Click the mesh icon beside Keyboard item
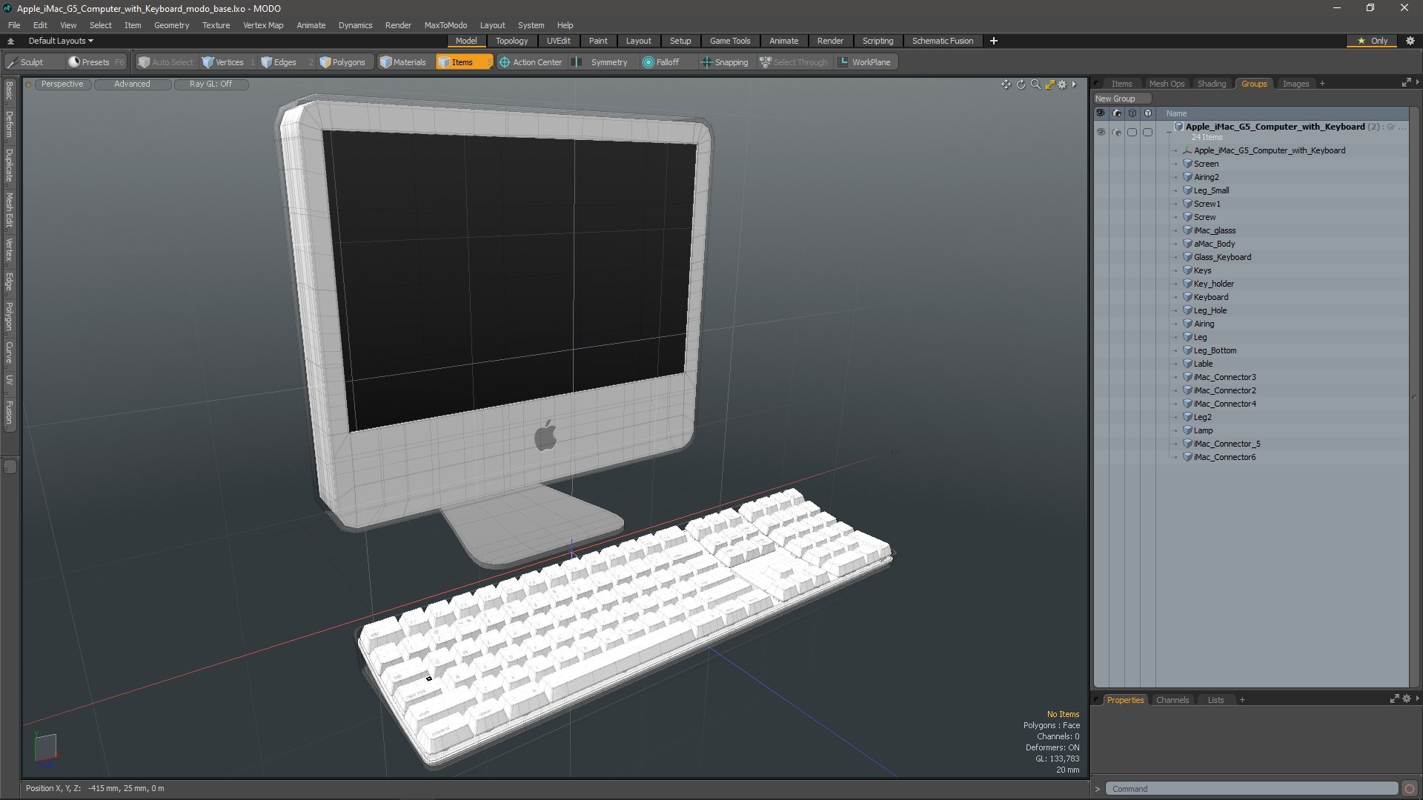The image size is (1423, 800). [x=1187, y=297]
